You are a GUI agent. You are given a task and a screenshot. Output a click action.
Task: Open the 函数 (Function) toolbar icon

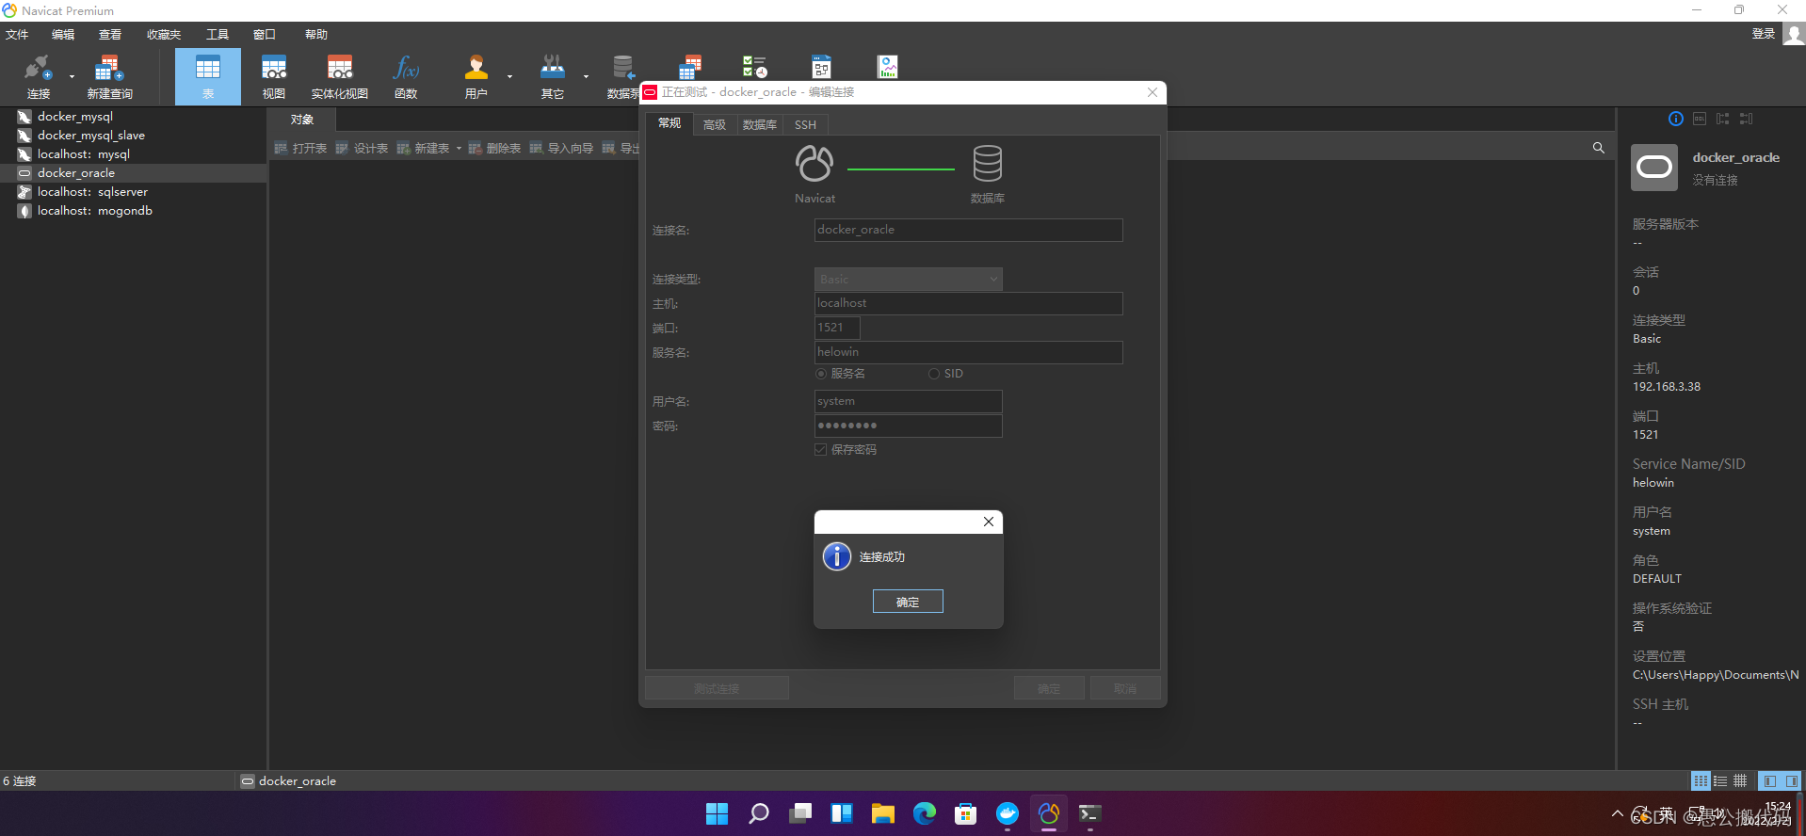pos(406,76)
